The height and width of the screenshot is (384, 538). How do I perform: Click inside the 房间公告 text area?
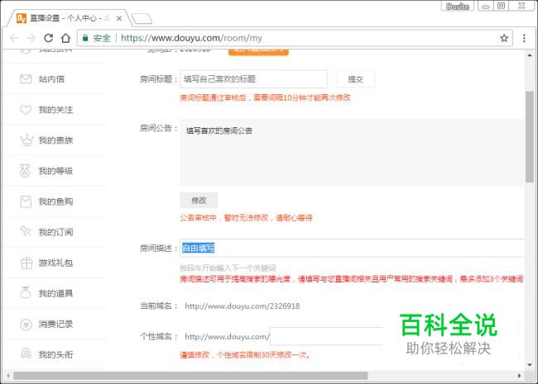tap(352, 152)
